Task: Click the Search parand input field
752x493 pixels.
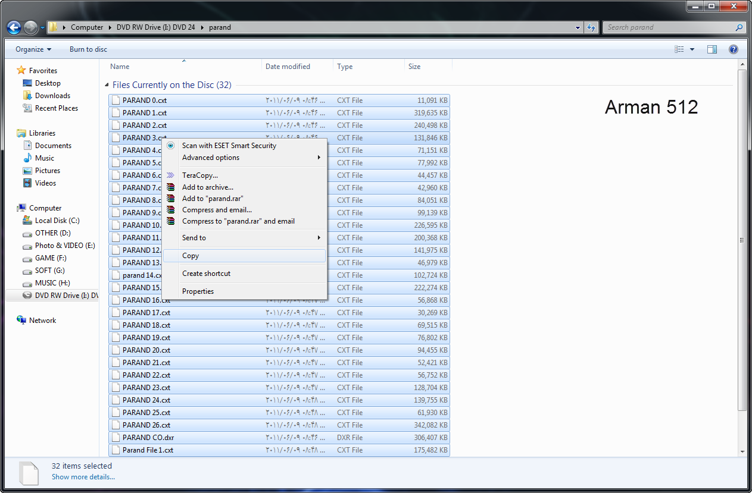Action: pyautogui.click(x=670, y=27)
